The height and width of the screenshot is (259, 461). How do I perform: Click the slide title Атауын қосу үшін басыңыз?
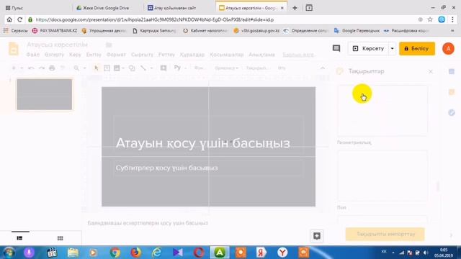click(203, 143)
